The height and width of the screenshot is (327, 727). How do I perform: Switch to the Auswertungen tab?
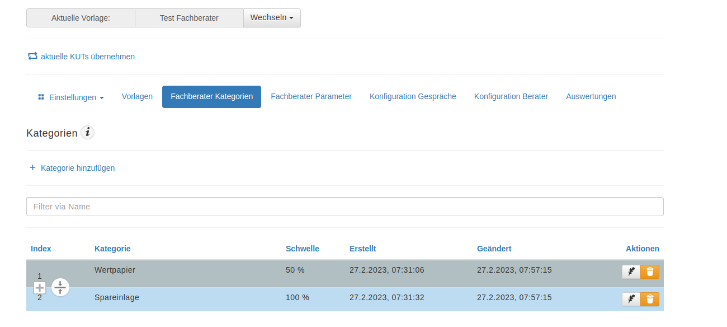(x=591, y=96)
